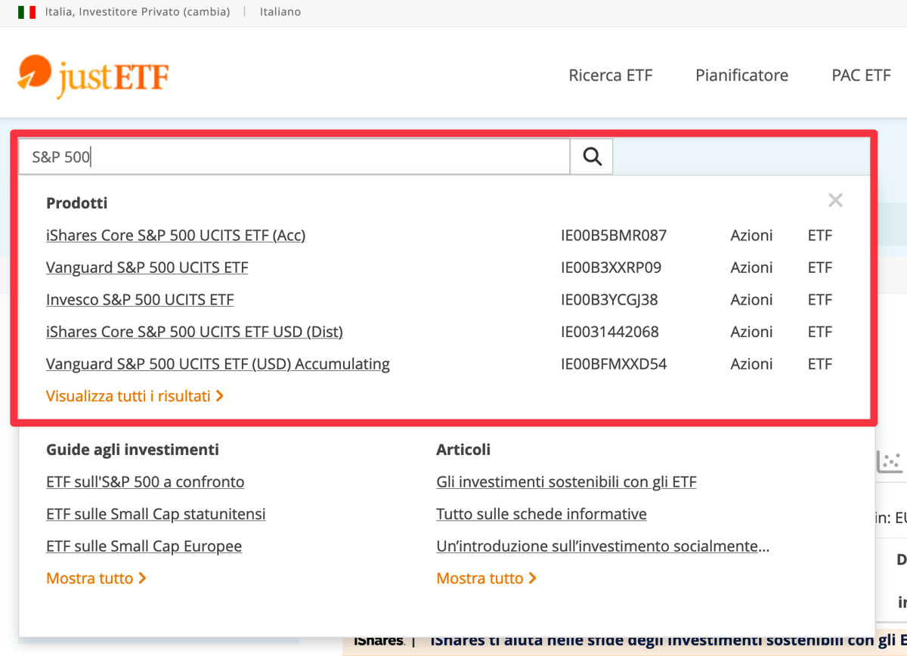907x656 pixels.
Task: Expand Mostra tutto under Guide agli investimenti
Action: (x=96, y=578)
